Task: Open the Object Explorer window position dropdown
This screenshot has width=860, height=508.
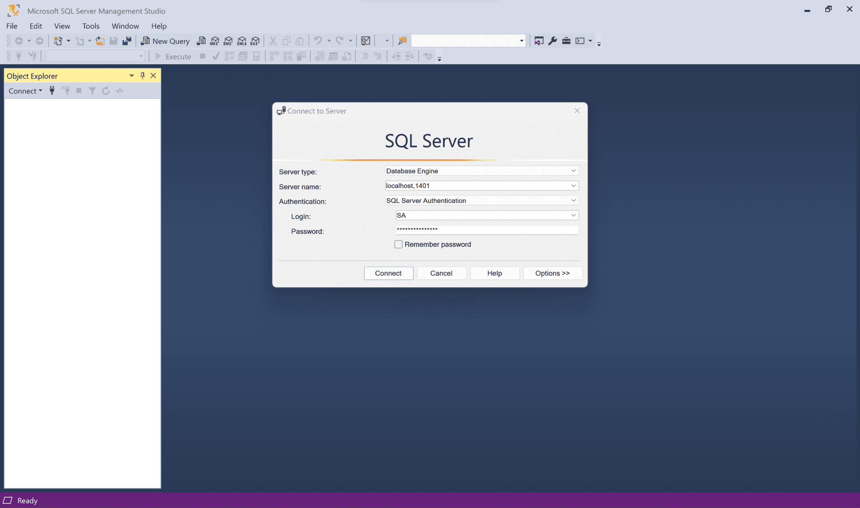Action: coord(131,76)
